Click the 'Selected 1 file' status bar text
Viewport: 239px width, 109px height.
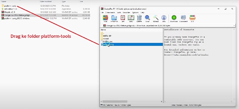click(119, 105)
